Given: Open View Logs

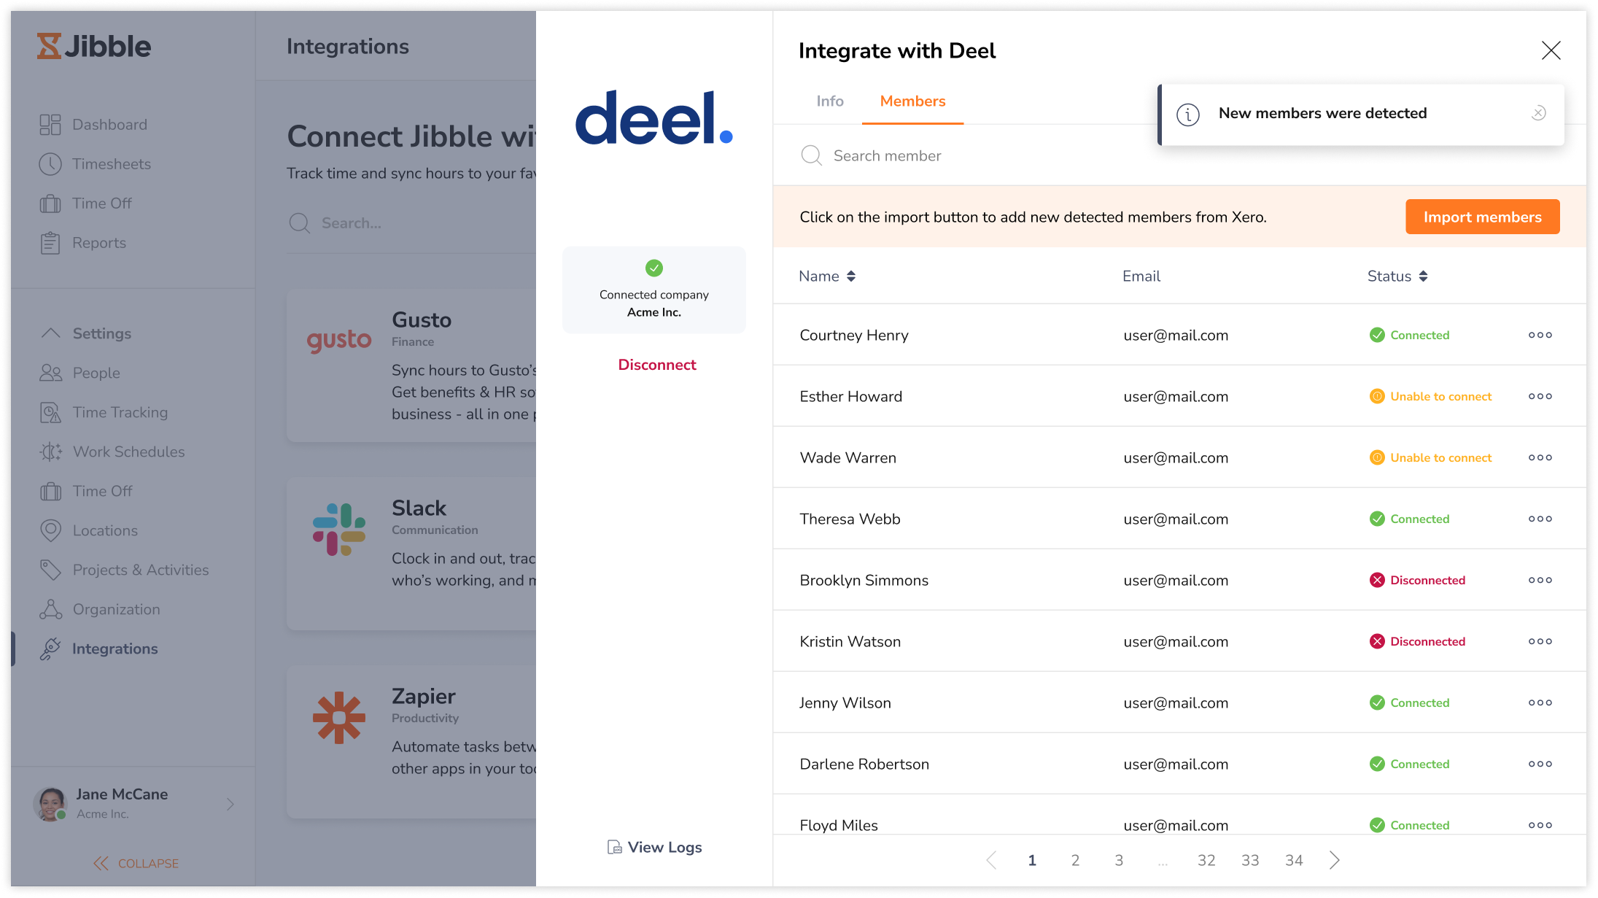Looking at the screenshot, I should (654, 847).
